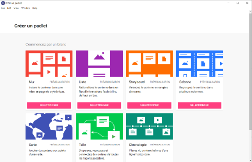Preview the Carte layout via Prévisualisation
The height and width of the screenshot is (162, 252).
(x=60, y=145)
